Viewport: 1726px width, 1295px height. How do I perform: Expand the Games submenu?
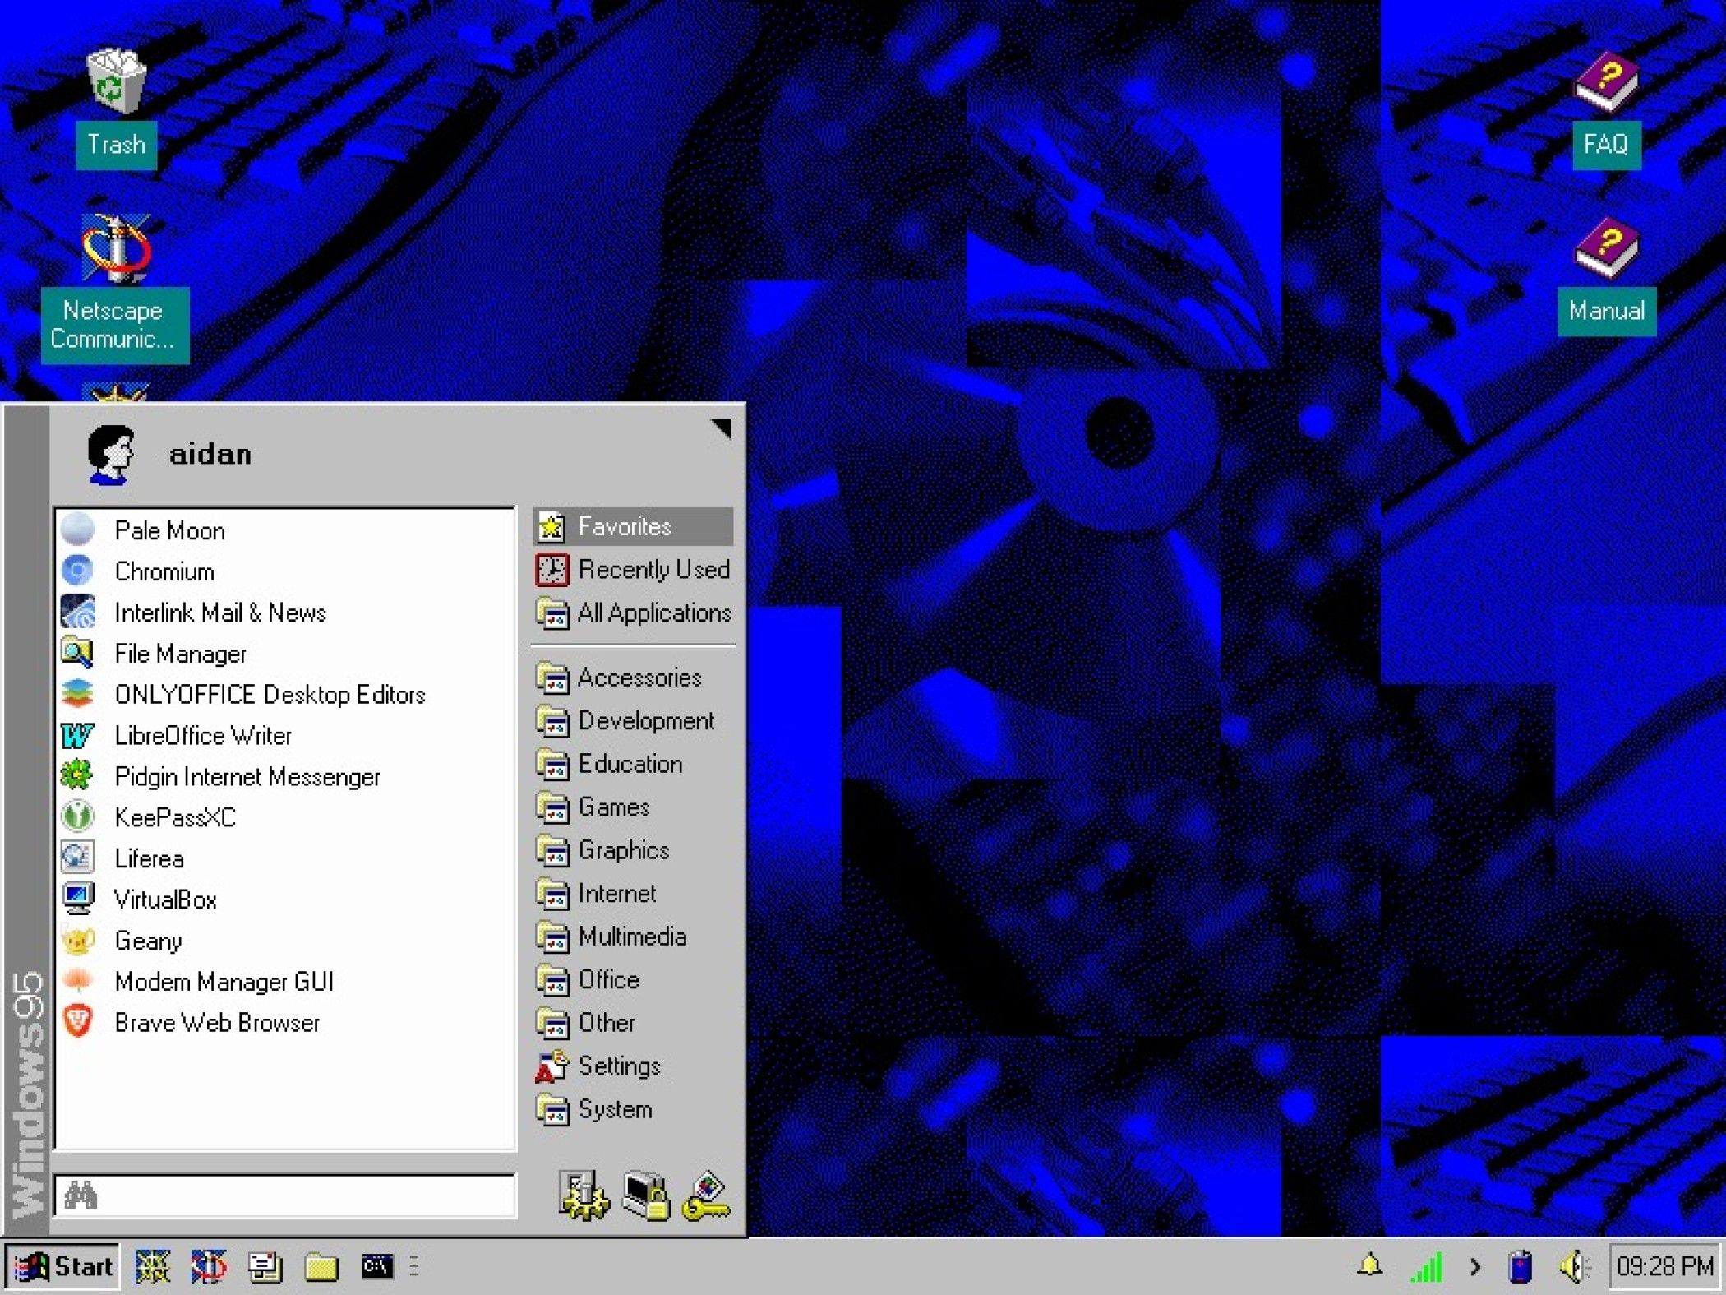point(613,807)
